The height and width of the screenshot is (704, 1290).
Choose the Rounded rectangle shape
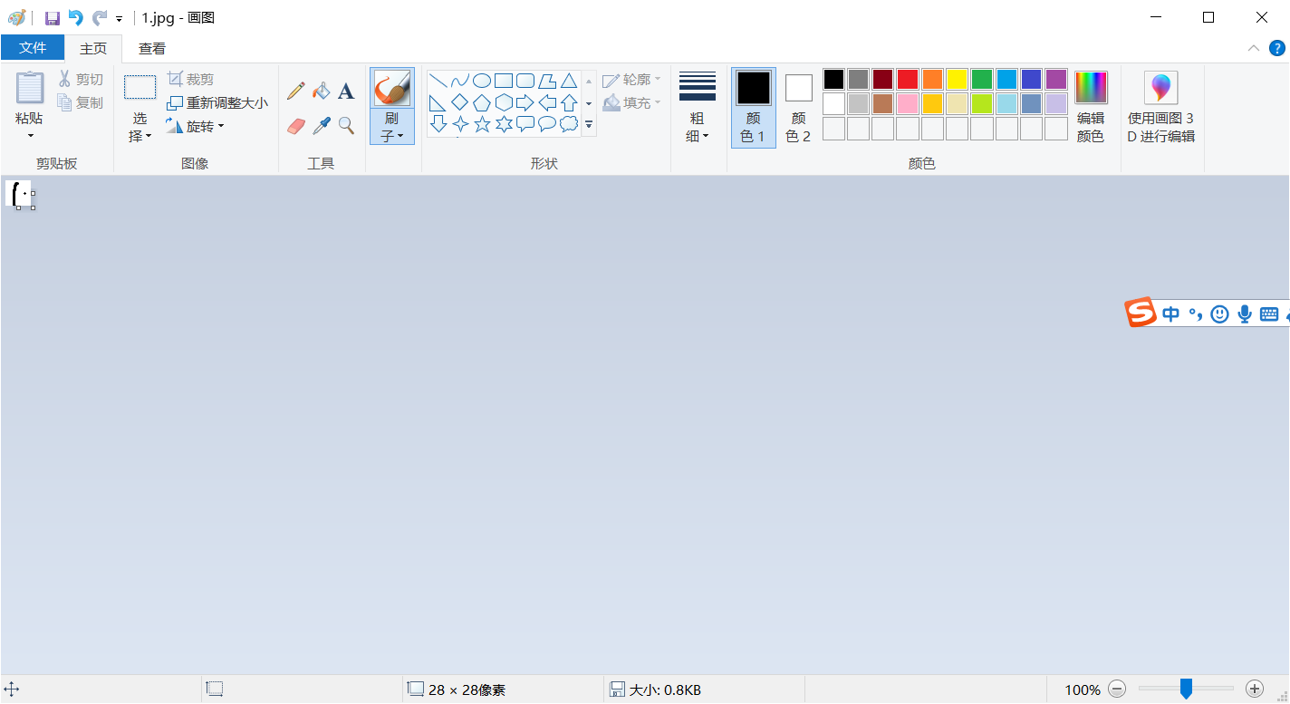click(x=525, y=81)
